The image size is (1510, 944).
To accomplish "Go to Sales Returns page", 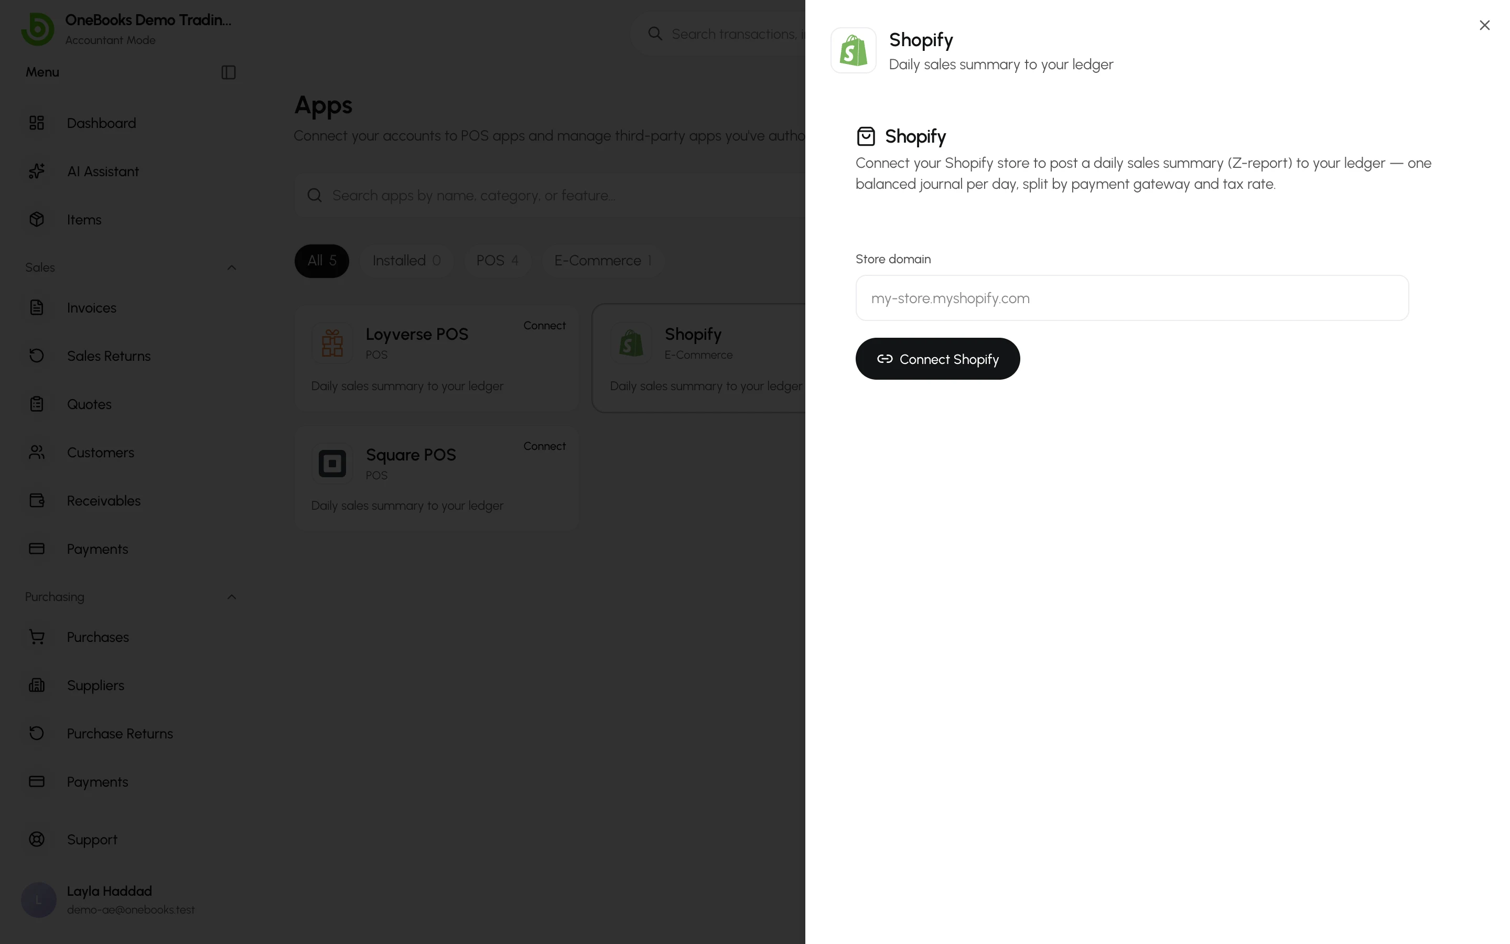I will pyautogui.click(x=109, y=356).
